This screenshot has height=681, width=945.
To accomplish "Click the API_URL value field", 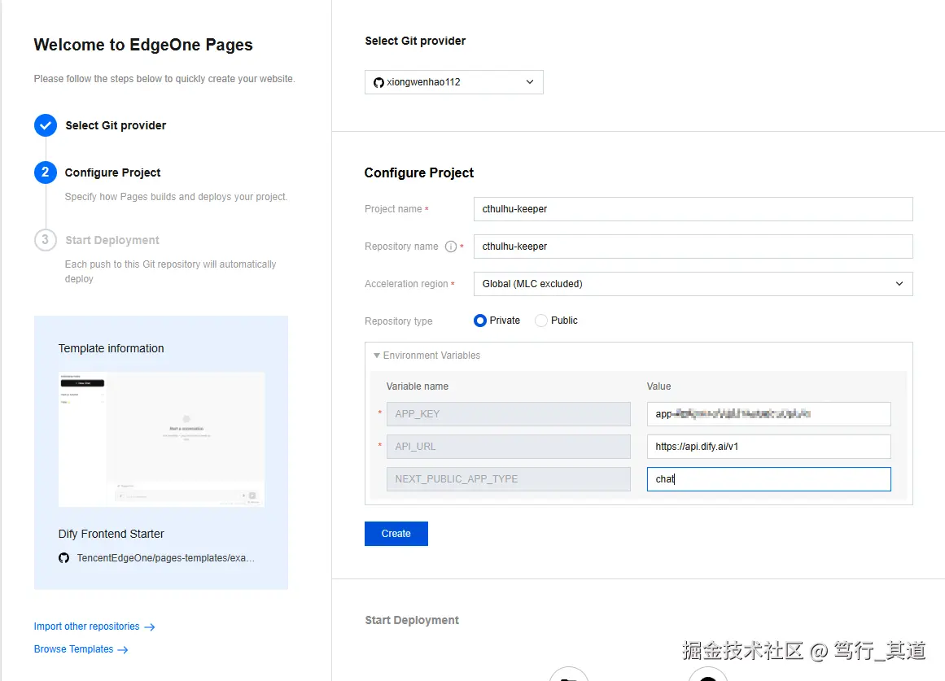I will (x=768, y=447).
